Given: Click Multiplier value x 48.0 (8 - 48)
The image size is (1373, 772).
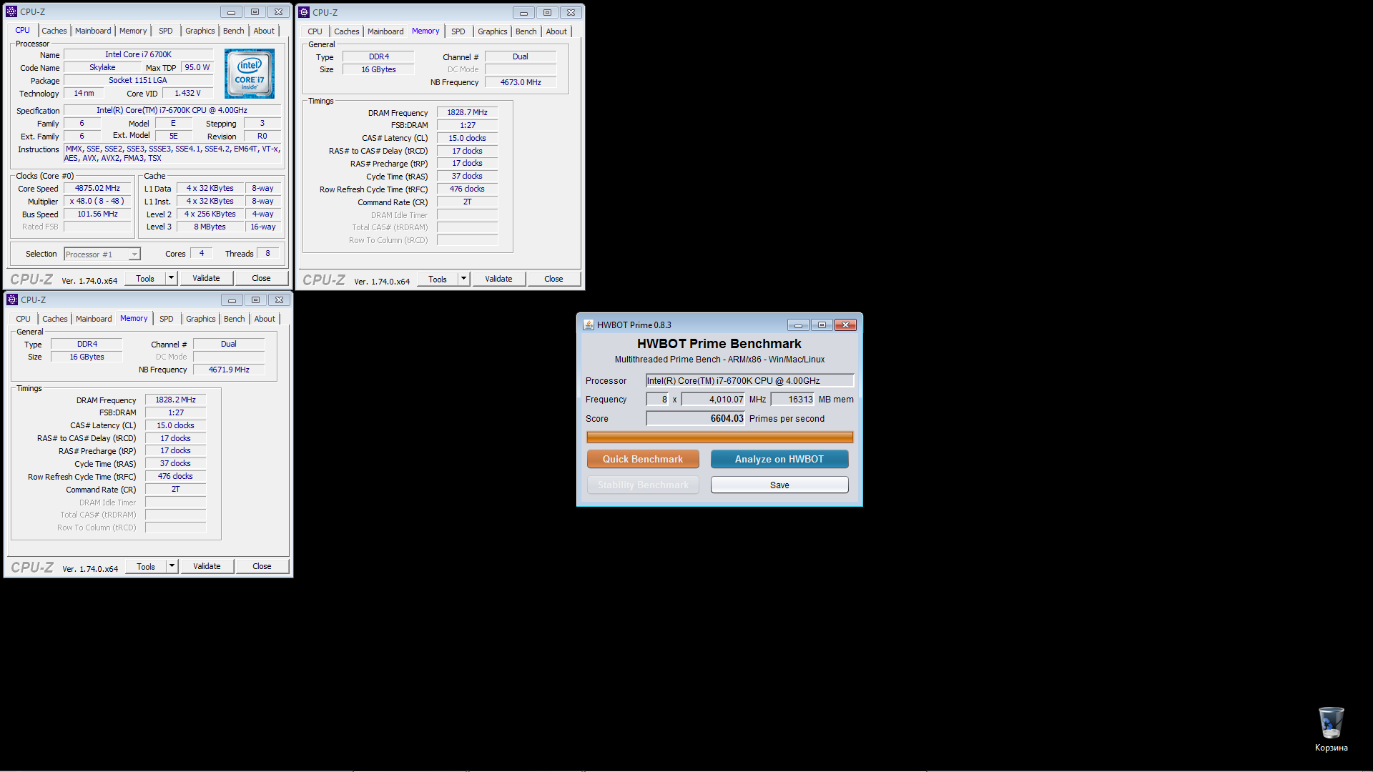Looking at the screenshot, I should 97,202.
